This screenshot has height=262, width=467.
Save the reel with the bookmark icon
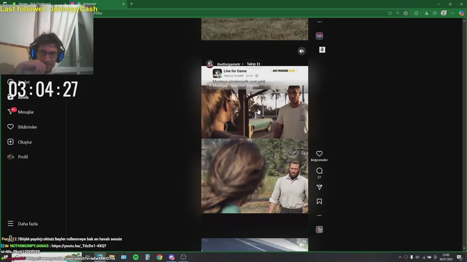(x=319, y=201)
